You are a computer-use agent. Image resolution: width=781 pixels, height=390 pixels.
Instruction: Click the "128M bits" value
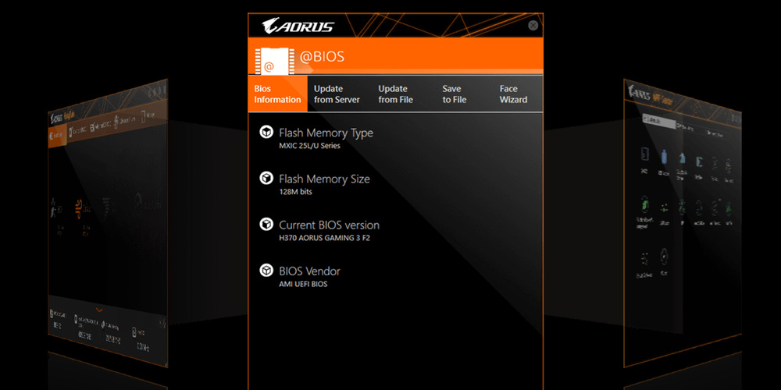pyautogui.click(x=296, y=192)
